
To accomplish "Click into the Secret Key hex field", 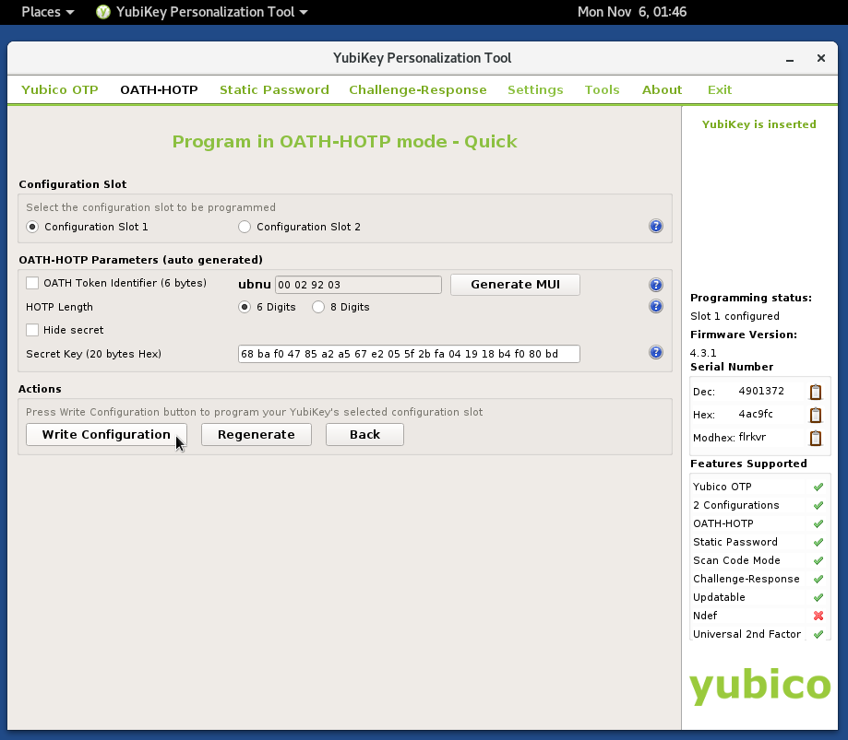I will click(x=409, y=354).
